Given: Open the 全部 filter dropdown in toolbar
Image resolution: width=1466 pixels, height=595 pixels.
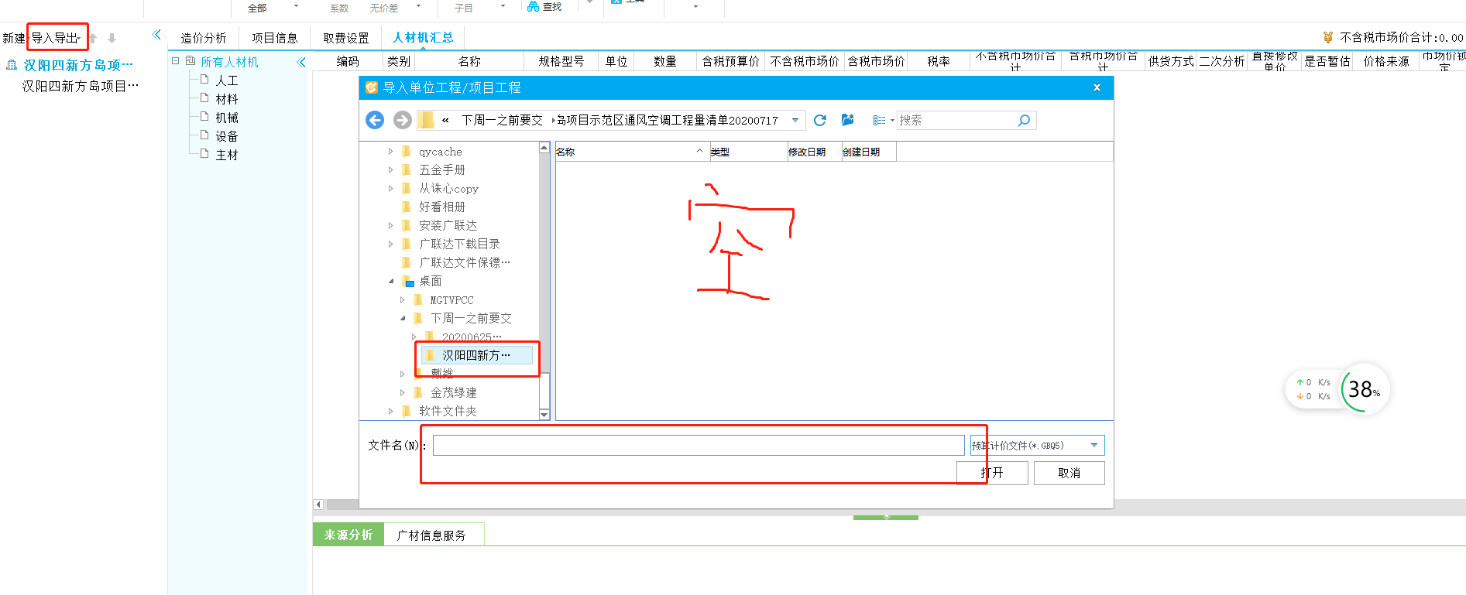Looking at the screenshot, I should click(x=296, y=6).
